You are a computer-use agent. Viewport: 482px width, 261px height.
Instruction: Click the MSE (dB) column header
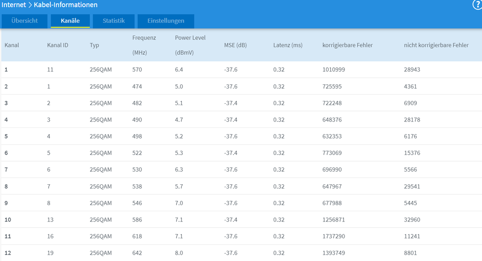point(235,45)
